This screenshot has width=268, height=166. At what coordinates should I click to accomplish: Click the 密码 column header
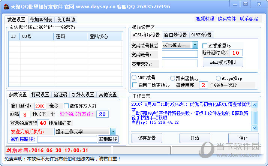[71, 36]
